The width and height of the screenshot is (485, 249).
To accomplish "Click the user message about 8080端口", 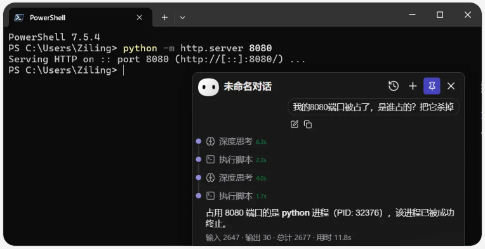I will (x=373, y=107).
